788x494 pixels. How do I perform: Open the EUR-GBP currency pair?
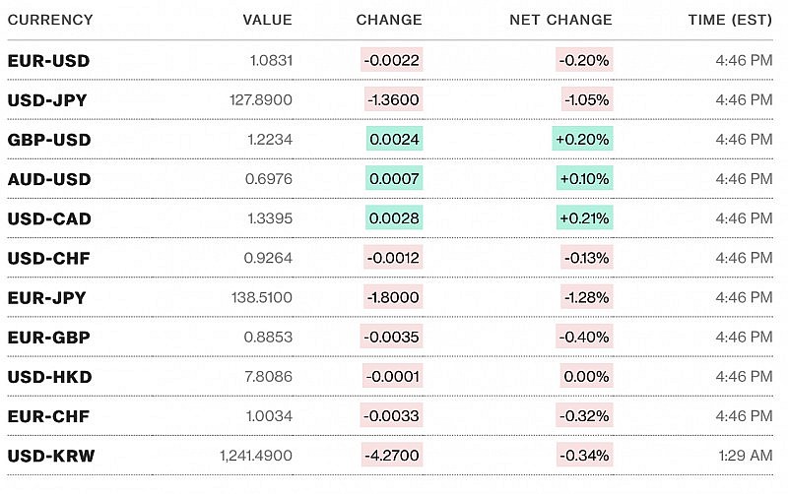(x=48, y=337)
